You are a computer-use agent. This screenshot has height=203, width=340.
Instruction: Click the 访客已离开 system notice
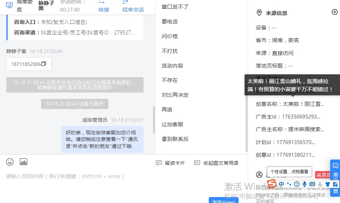75,104
